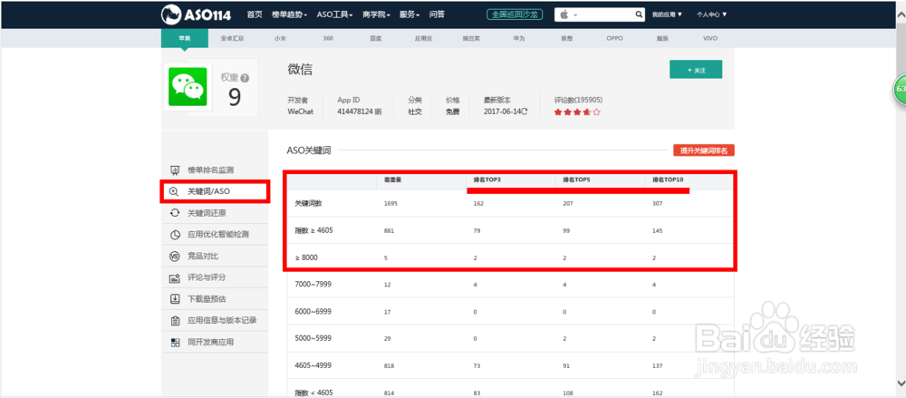This screenshot has height=398, width=906.
Task: Open the Apple platform dropdown in search
Action: [568, 15]
